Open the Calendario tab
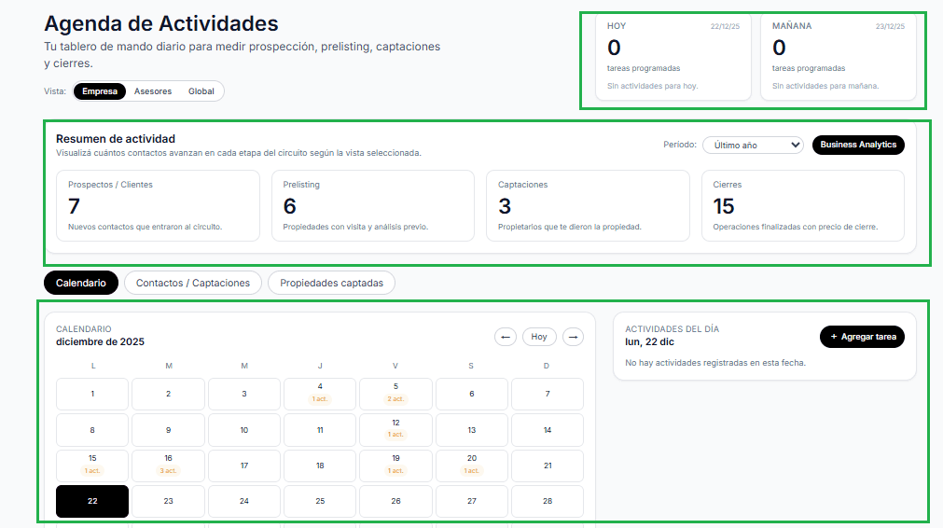943x528 pixels. pos(80,283)
